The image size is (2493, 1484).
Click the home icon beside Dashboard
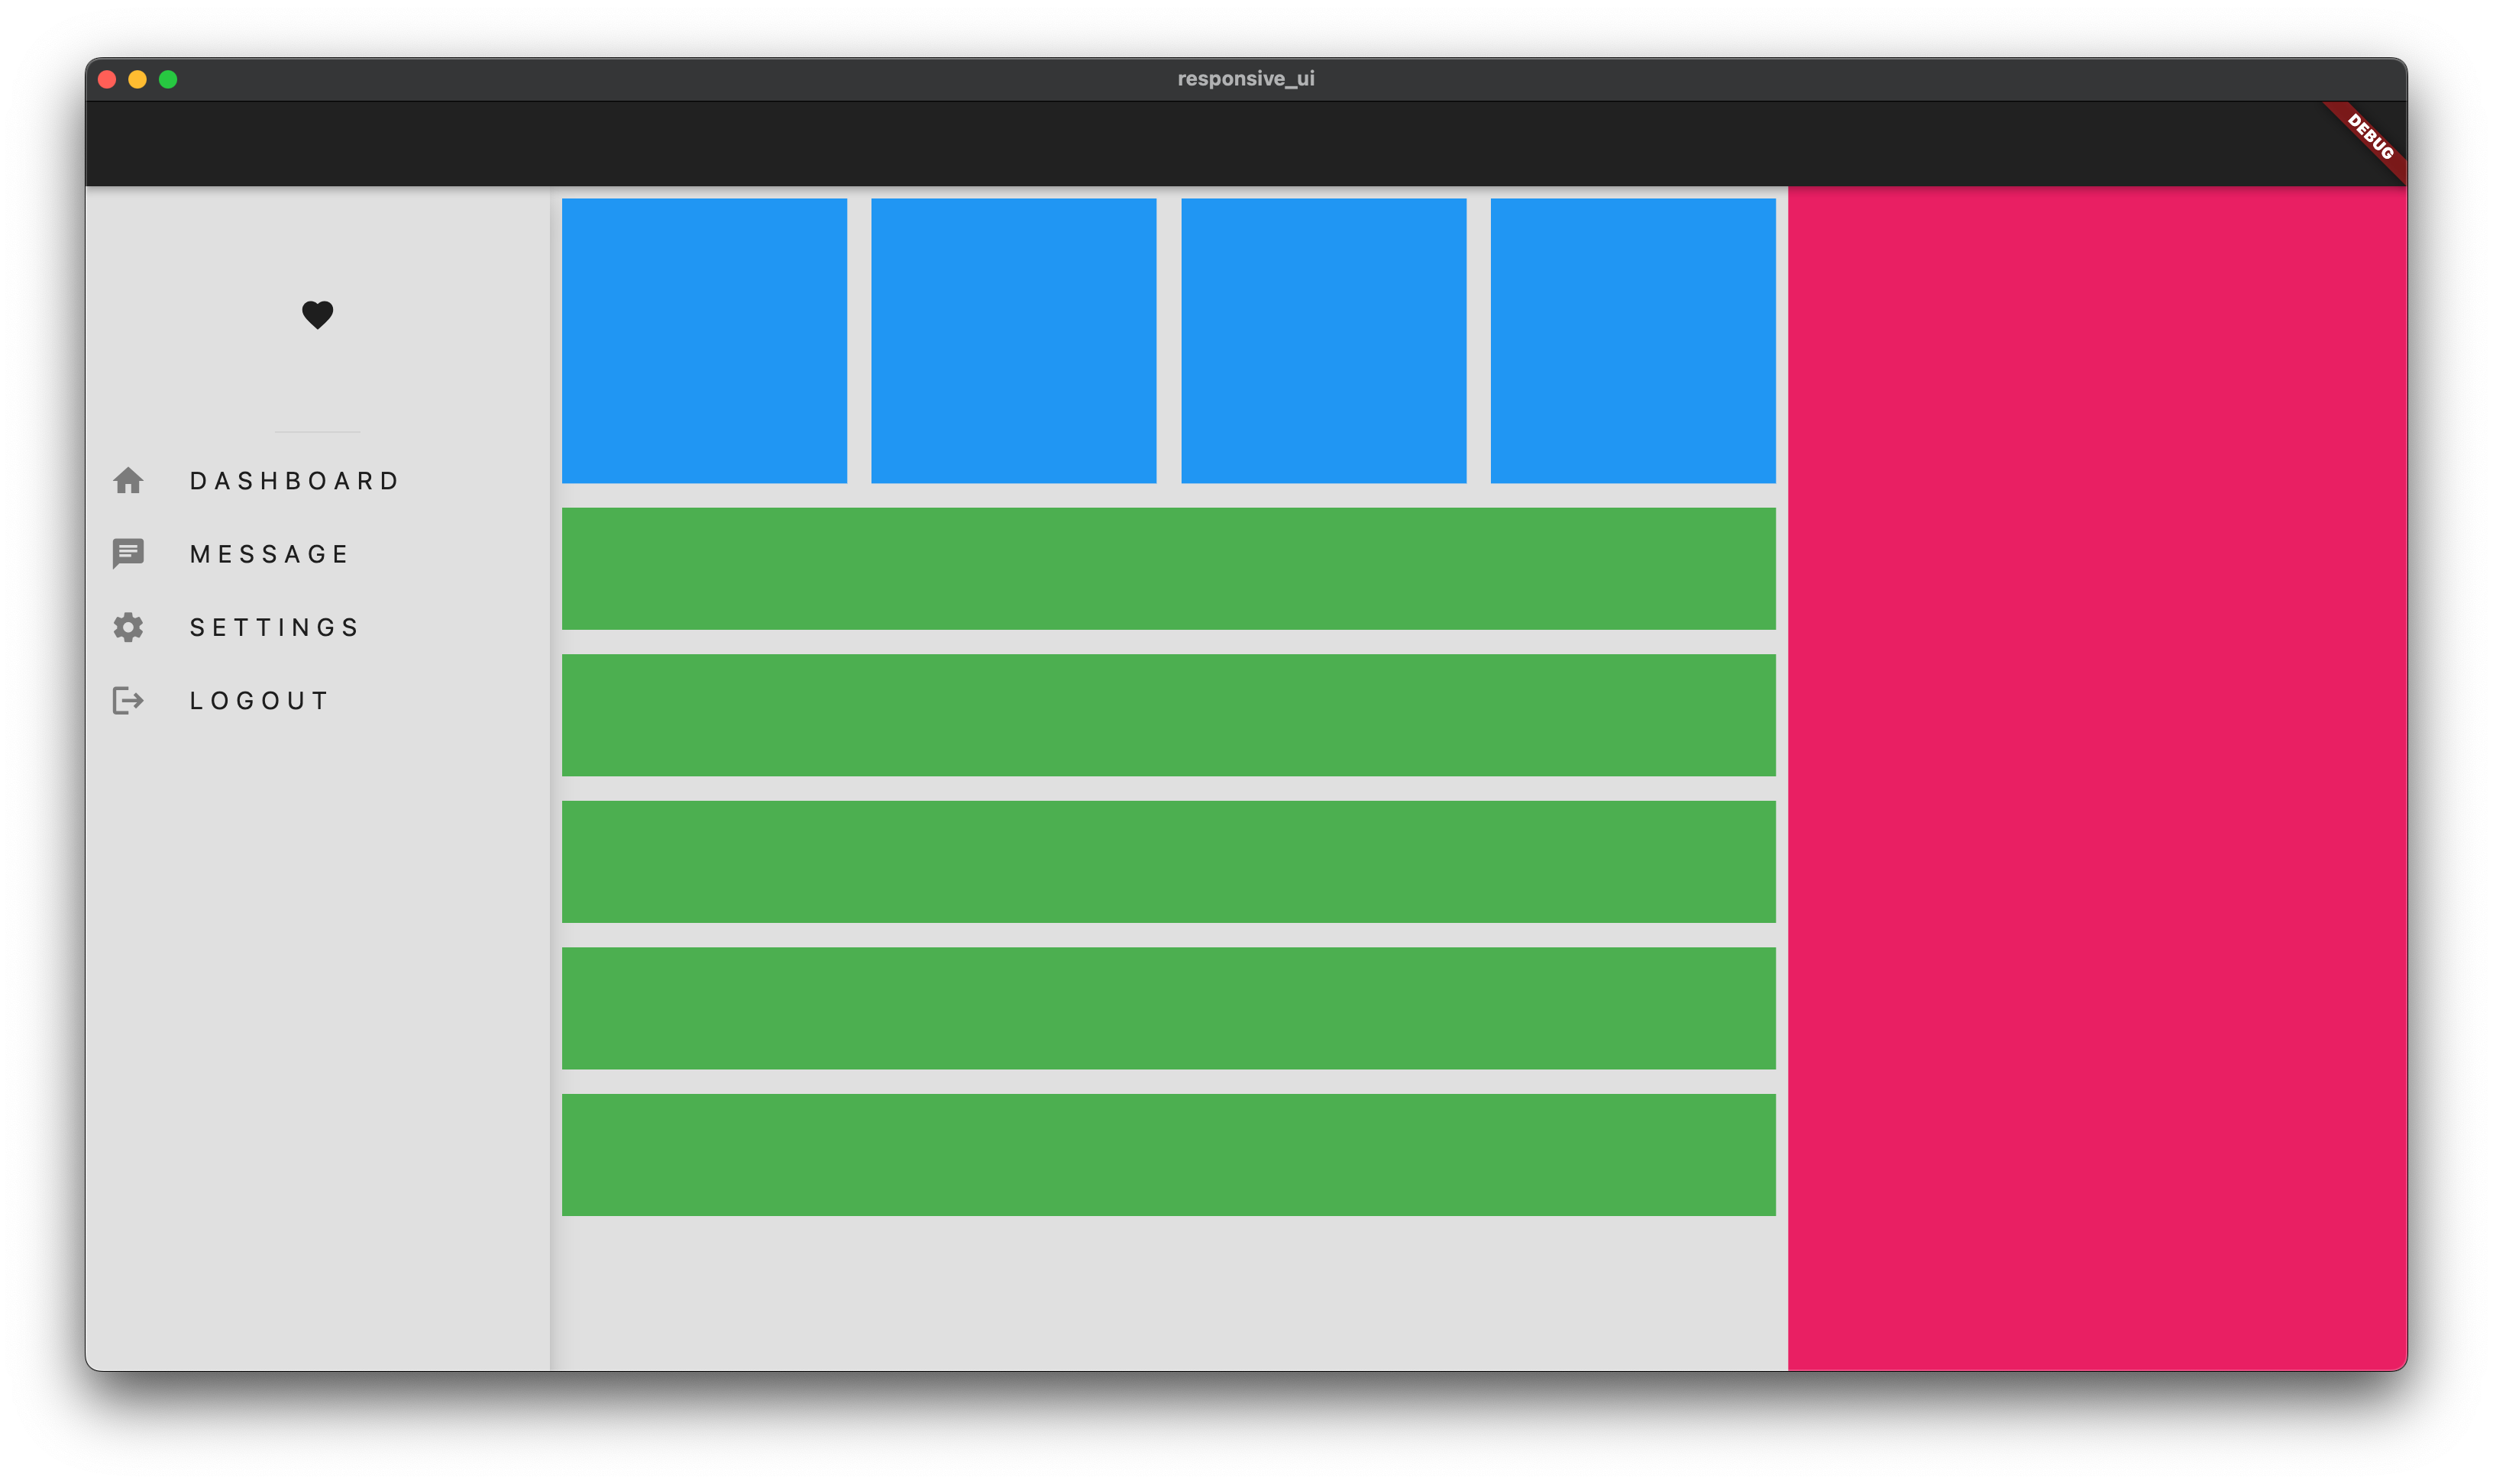tap(128, 481)
